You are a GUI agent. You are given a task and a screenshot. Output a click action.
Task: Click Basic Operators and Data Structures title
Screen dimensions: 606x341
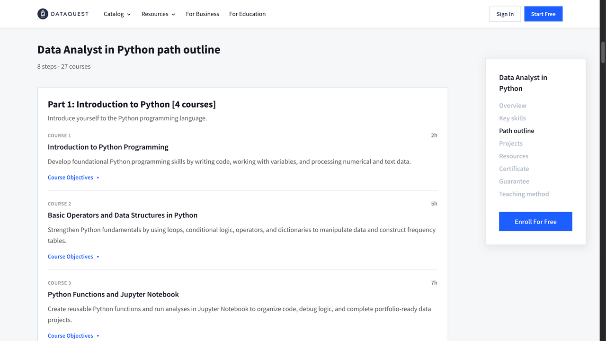(123, 215)
